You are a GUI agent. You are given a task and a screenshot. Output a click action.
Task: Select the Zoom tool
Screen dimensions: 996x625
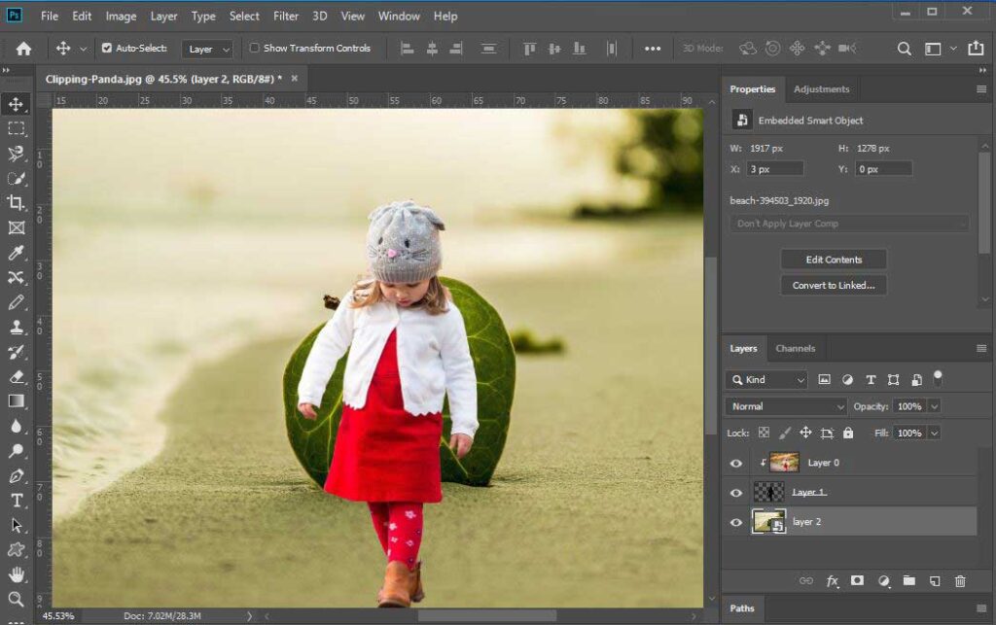point(14,600)
